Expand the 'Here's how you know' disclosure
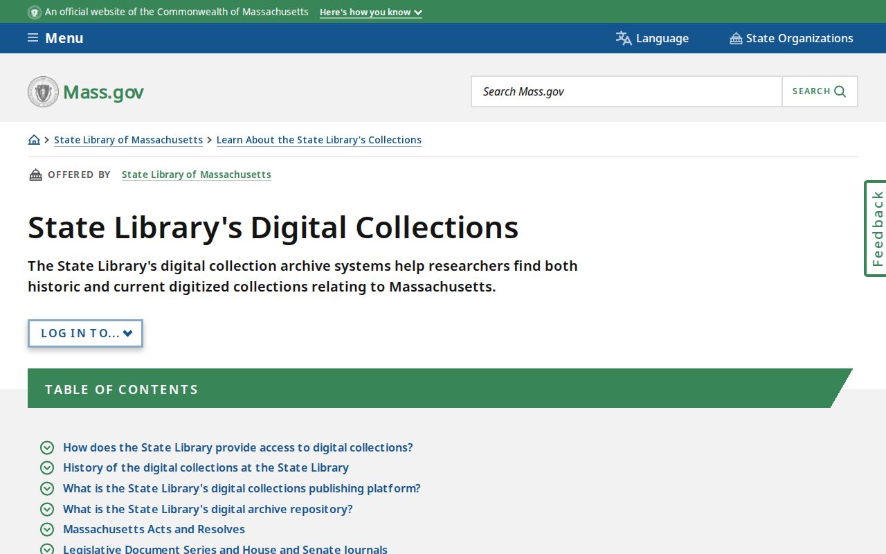The width and height of the screenshot is (886, 554). tap(371, 12)
